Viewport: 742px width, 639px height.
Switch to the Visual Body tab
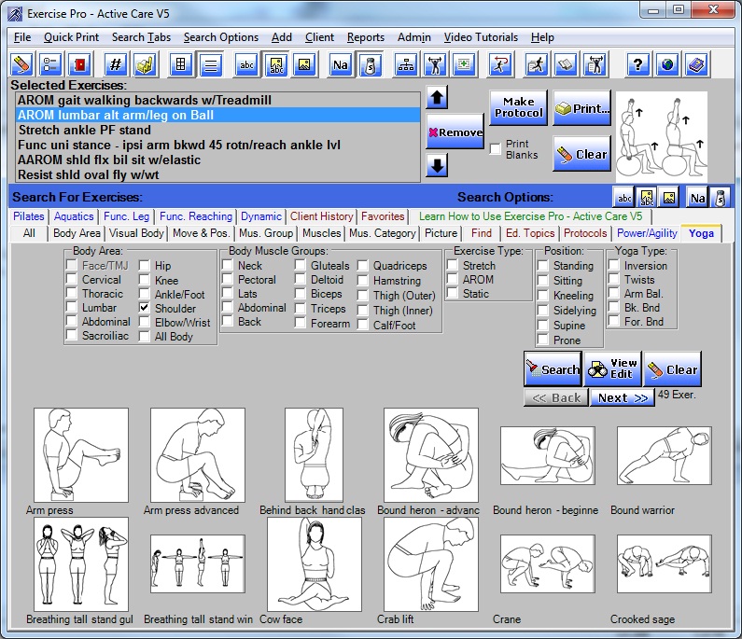[136, 233]
